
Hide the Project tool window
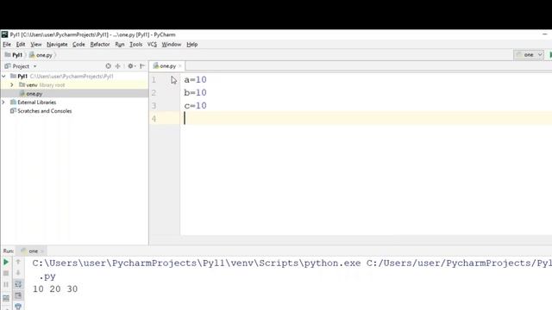pos(142,66)
